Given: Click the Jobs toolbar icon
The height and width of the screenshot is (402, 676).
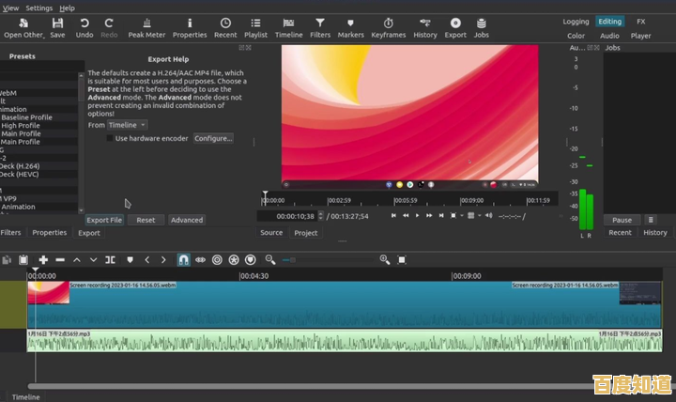Looking at the screenshot, I should pyautogui.click(x=481, y=26).
